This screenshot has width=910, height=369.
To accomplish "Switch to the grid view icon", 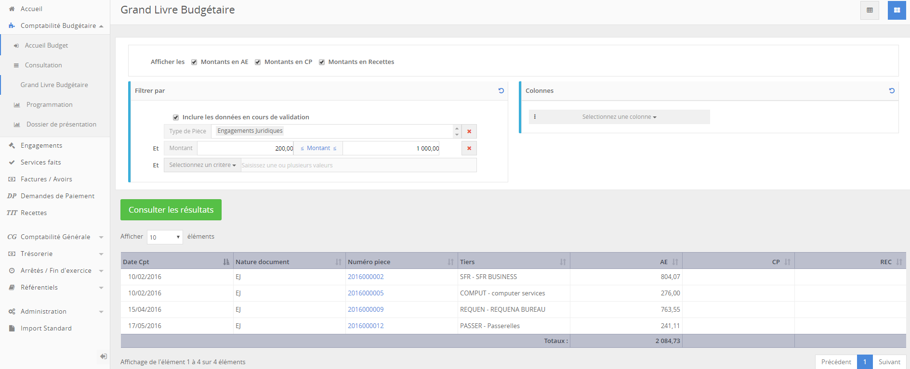I will point(897,10).
